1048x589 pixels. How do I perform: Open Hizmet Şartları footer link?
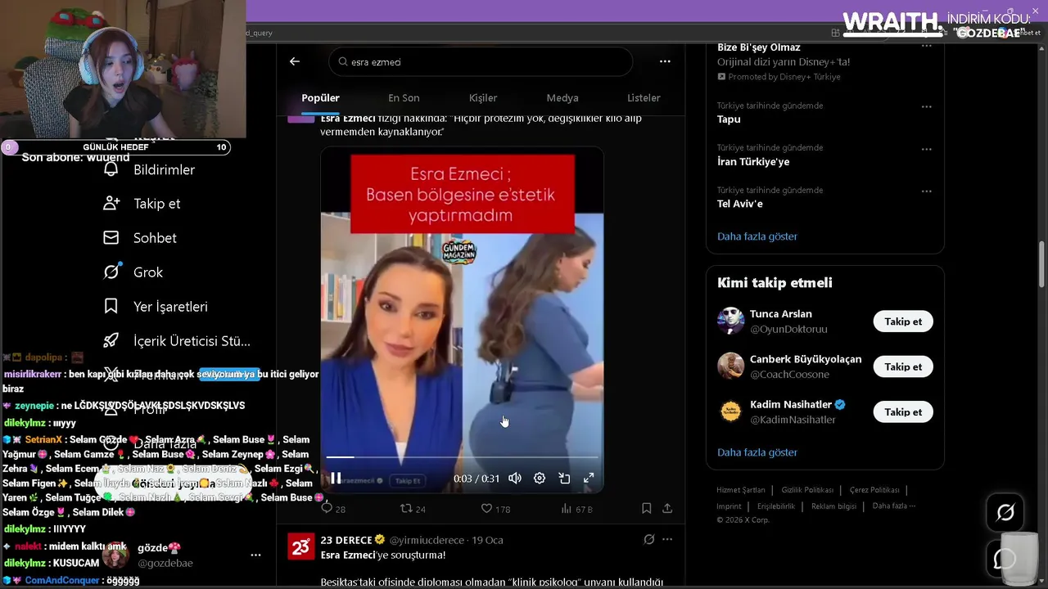pos(741,490)
